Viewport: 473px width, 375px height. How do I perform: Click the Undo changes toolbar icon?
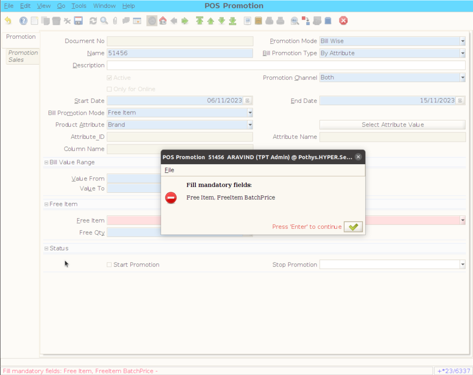(x=8, y=21)
